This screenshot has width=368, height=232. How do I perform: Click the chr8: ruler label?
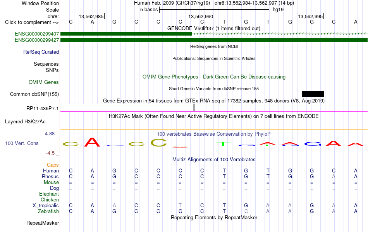[53, 16]
